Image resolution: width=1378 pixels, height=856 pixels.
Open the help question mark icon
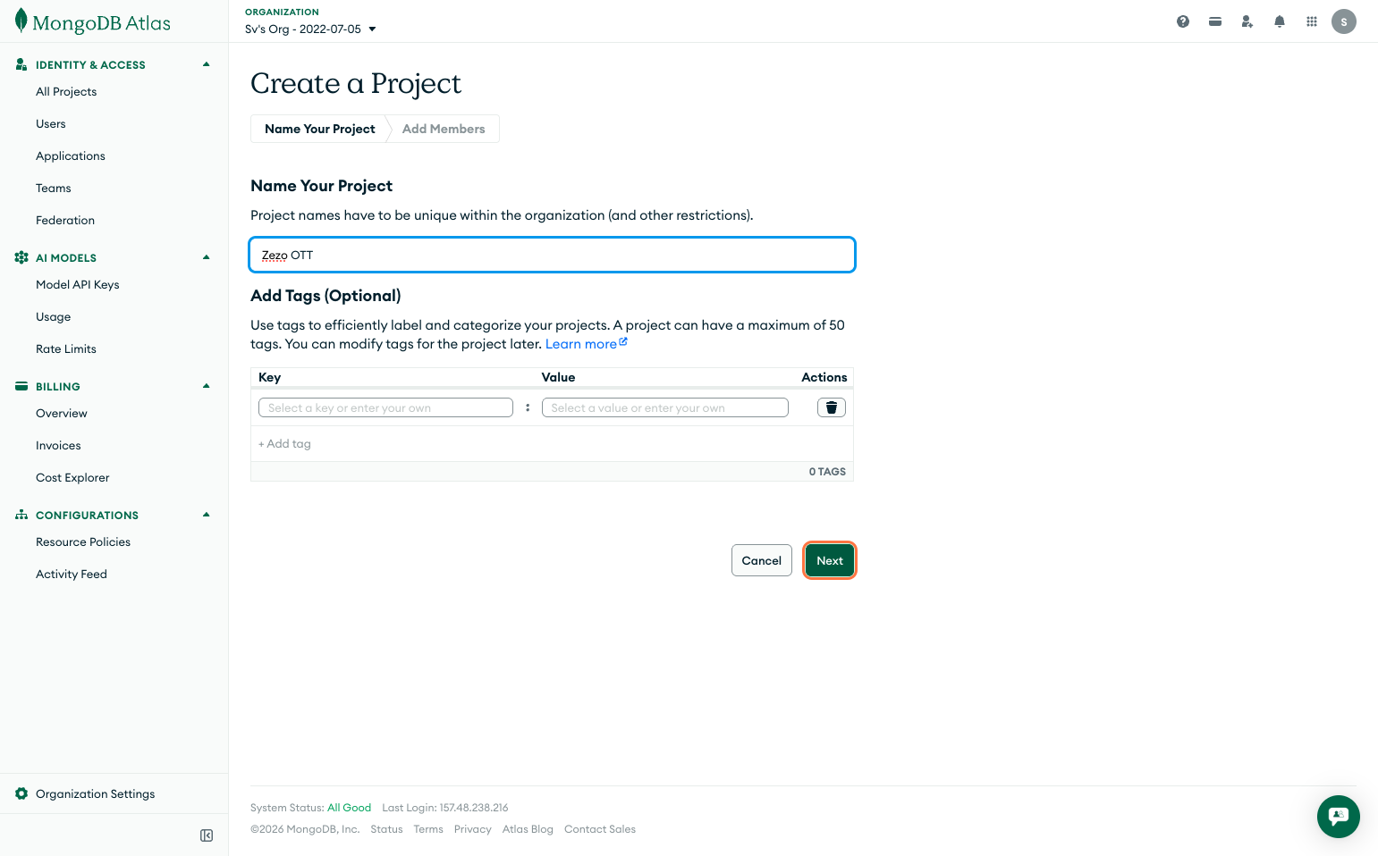coord(1183,21)
